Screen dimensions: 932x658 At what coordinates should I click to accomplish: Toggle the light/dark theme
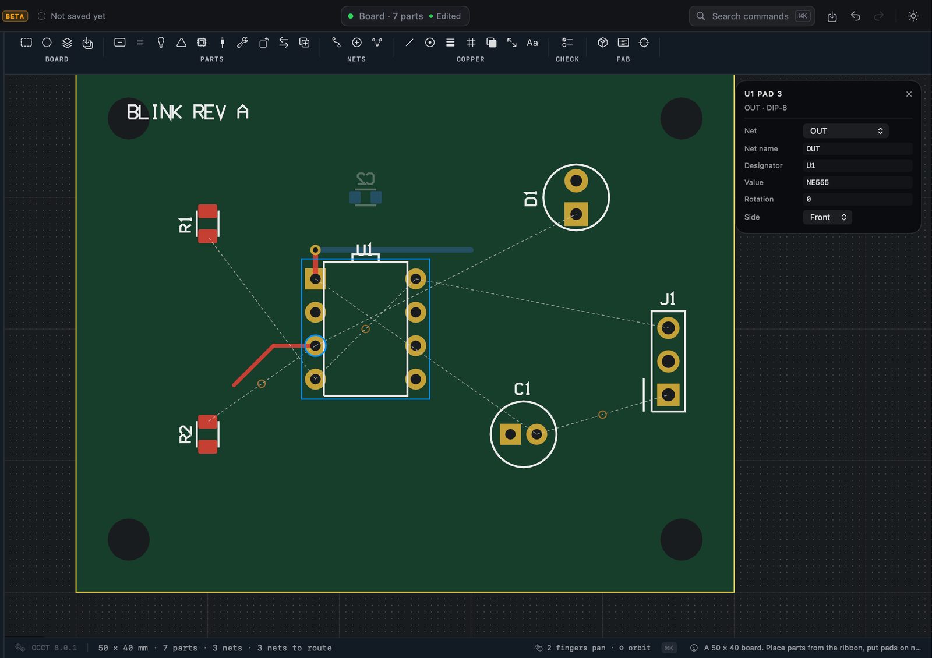click(x=913, y=16)
